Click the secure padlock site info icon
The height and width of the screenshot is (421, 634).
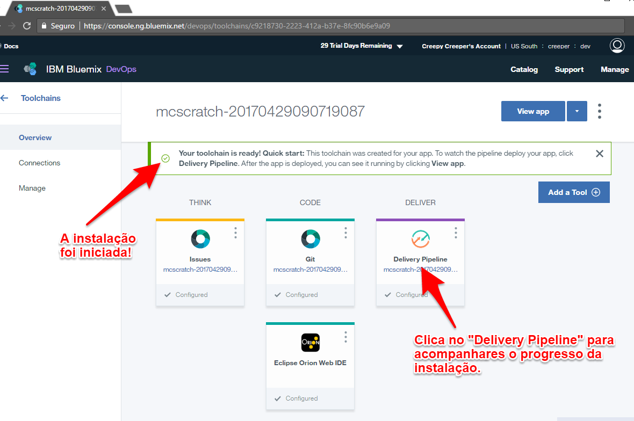point(44,26)
